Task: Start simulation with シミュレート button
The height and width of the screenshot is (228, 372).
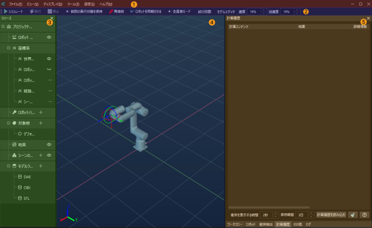Action: 13,11
